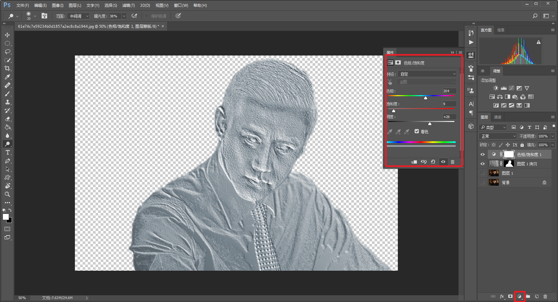
Task: Switch to the 通道 channels tab
Action: click(x=498, y=117)
